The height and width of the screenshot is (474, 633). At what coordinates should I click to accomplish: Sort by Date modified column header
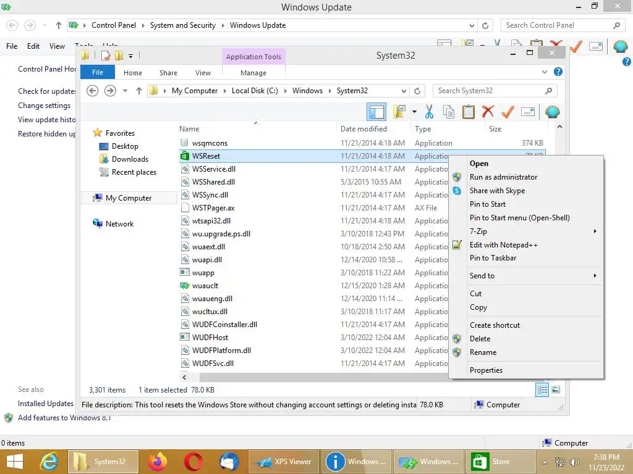click(x=363, y=128)
